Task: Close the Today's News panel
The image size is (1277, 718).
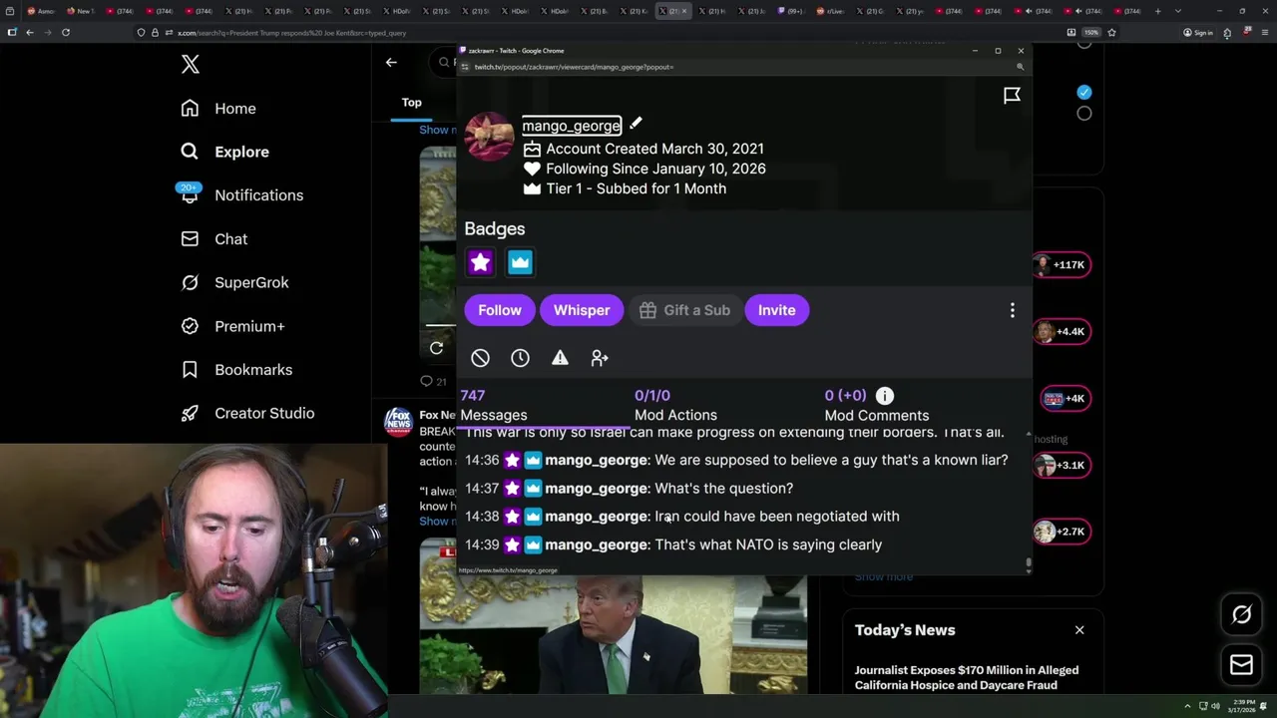Action: tap(1079, 630)
